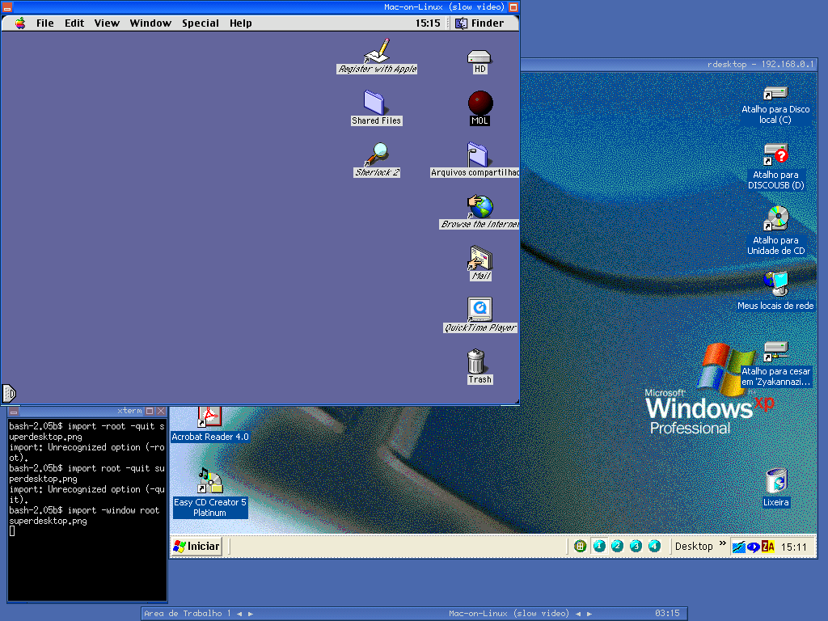The width and height of the screenshot is (828, 621).
Task: Open the Special menu
Action: (201, 23)
